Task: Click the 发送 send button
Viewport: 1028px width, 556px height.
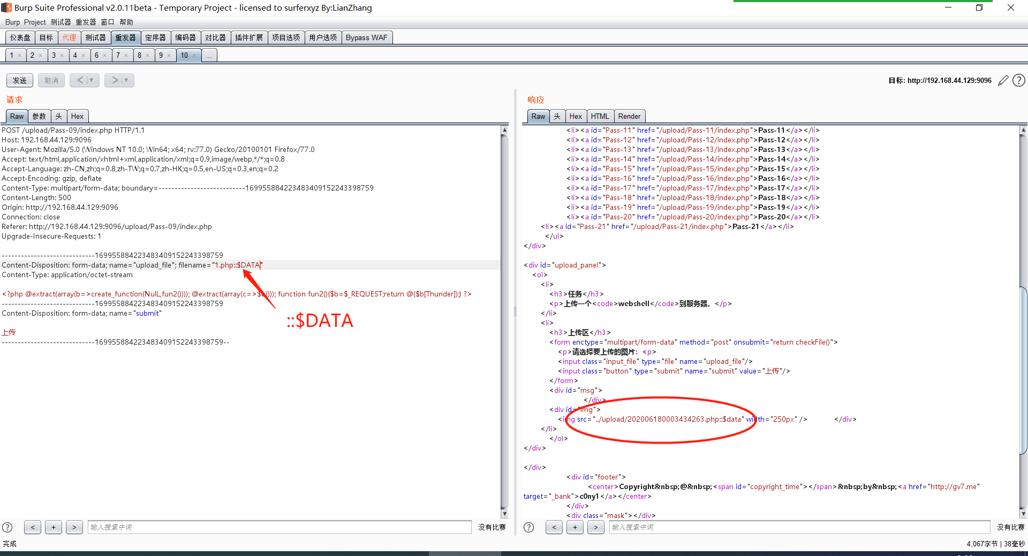Action: click(x=20, y=80)
